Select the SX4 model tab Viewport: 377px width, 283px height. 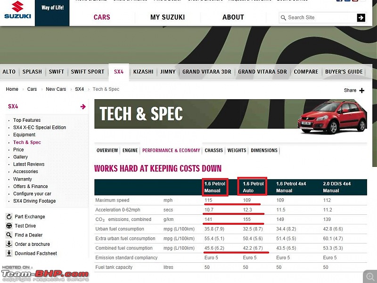tap(119, 72)
